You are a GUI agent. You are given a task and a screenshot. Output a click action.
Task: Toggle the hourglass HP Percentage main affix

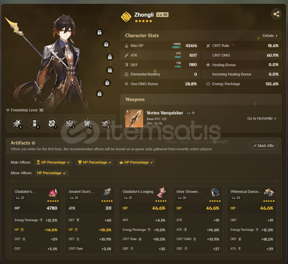53,162
